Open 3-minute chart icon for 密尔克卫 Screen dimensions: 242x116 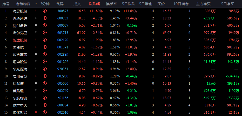[45, 32]
